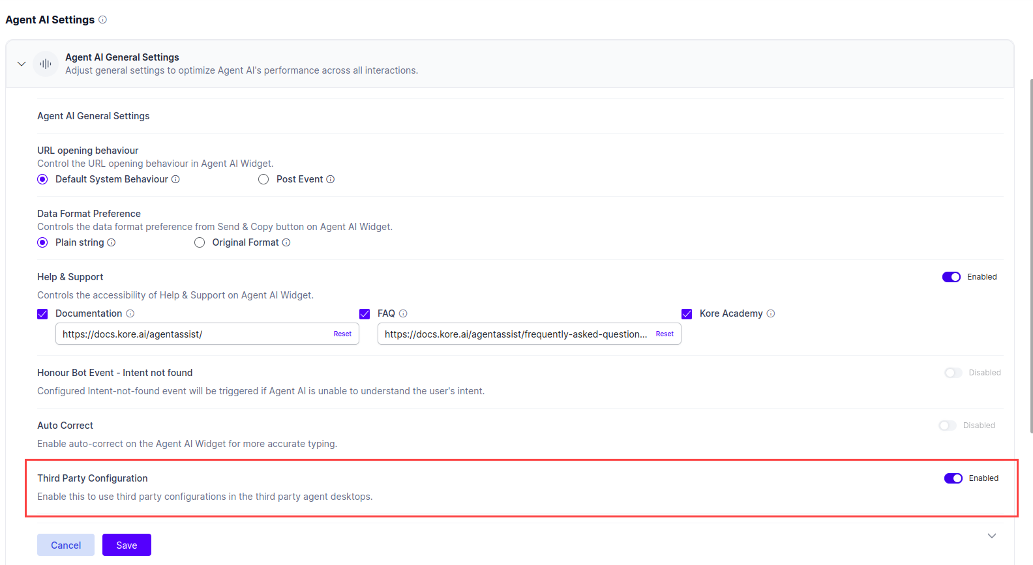Click info icon next to Post Event
Viewport: 1033px width, 565px height.
(x=331, y=179)
